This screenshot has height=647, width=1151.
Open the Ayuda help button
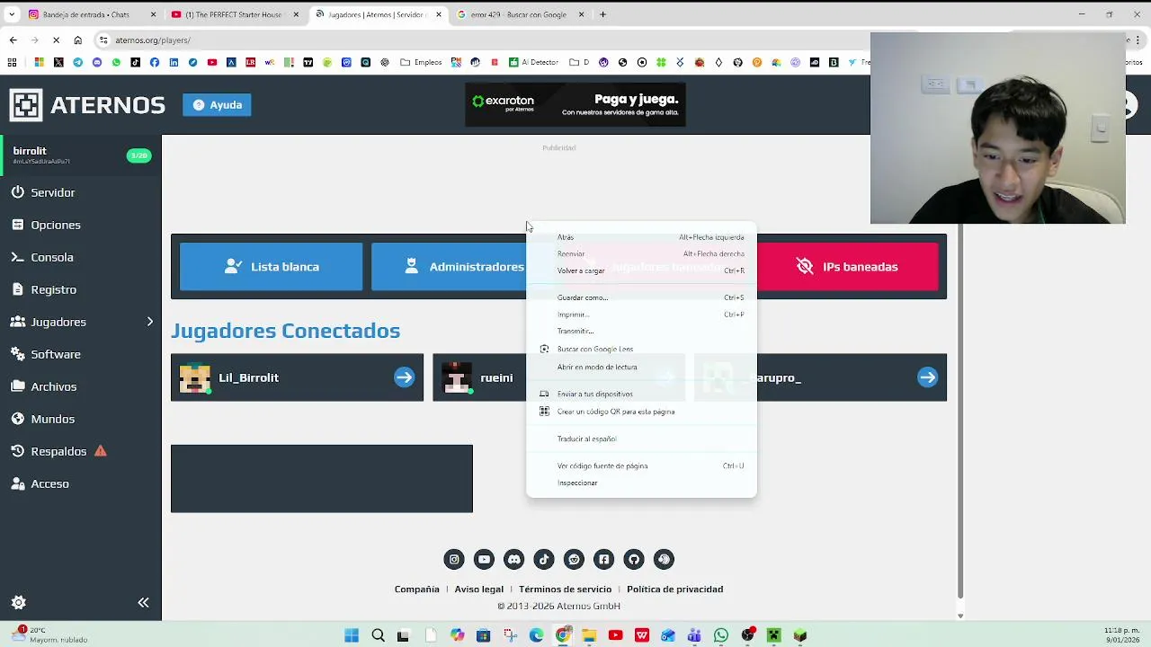(x=217, y=105)
